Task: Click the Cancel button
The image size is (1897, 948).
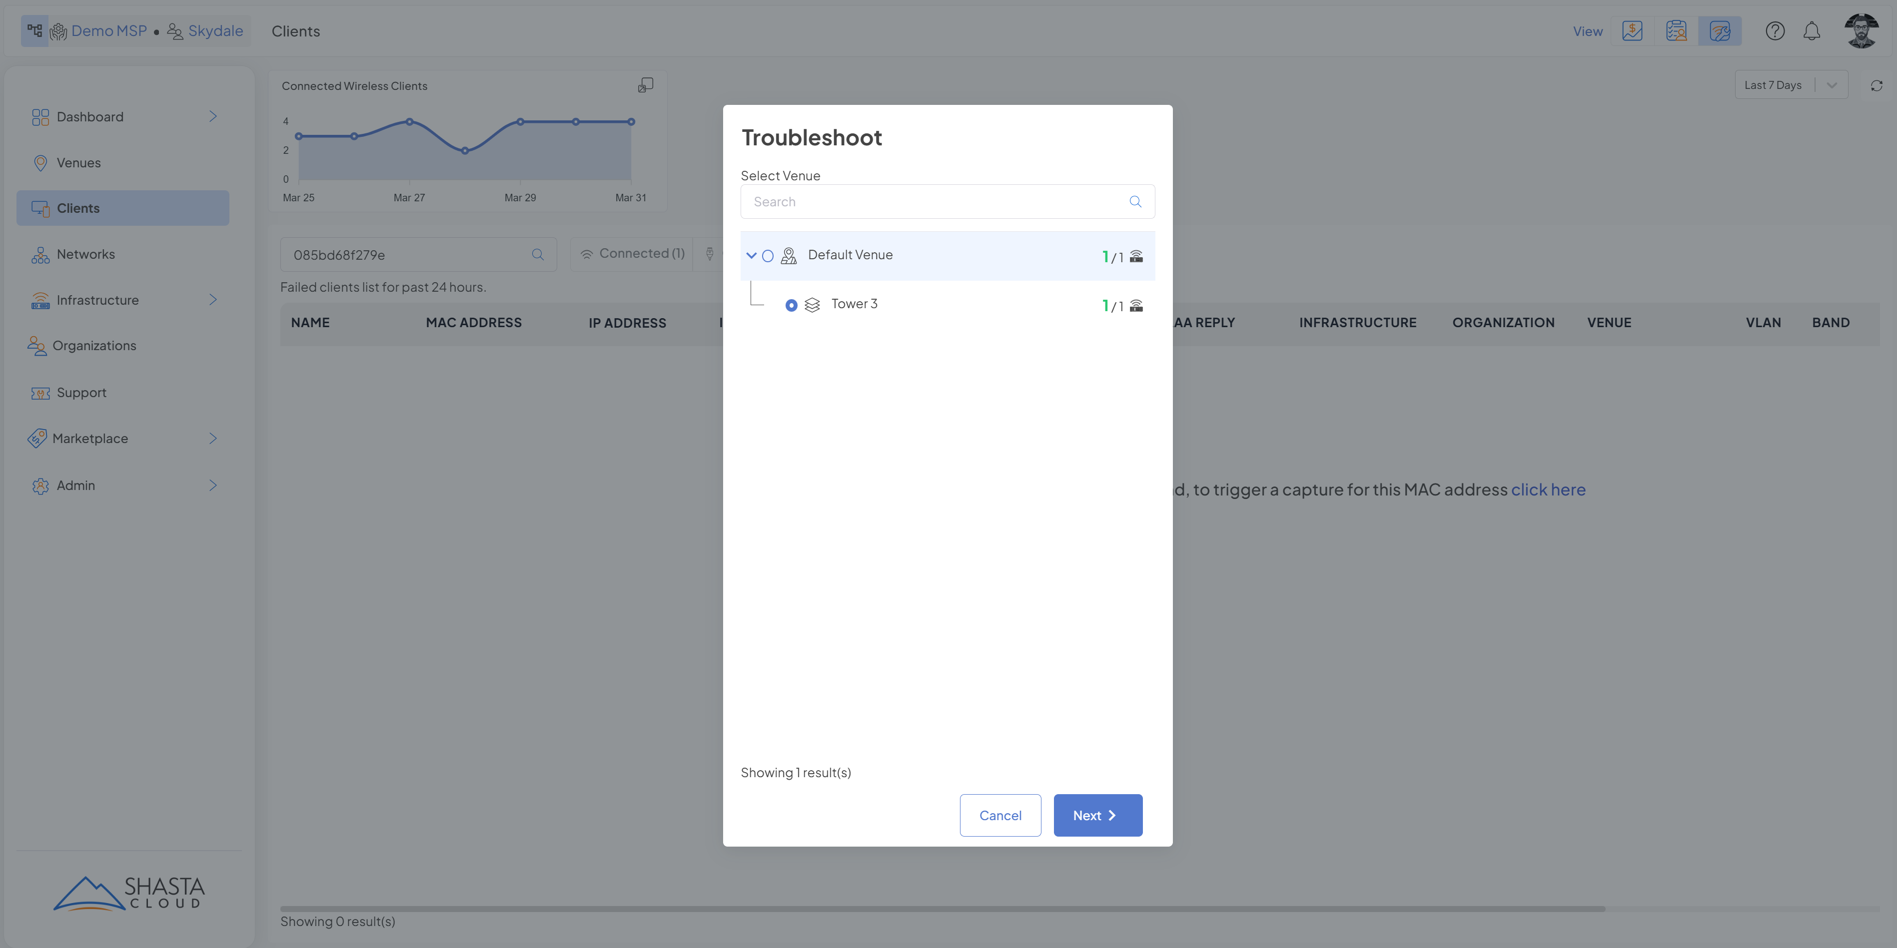Action: tap(1000, 815)
